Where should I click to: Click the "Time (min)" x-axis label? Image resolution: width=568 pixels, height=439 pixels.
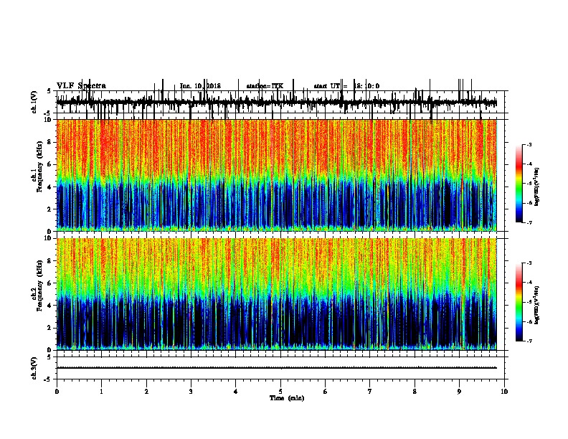(287, 398)
